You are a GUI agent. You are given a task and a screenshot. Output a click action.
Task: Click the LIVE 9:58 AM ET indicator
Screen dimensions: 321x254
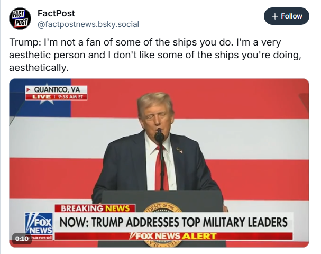pyautogui.click(x=57, y=97)
